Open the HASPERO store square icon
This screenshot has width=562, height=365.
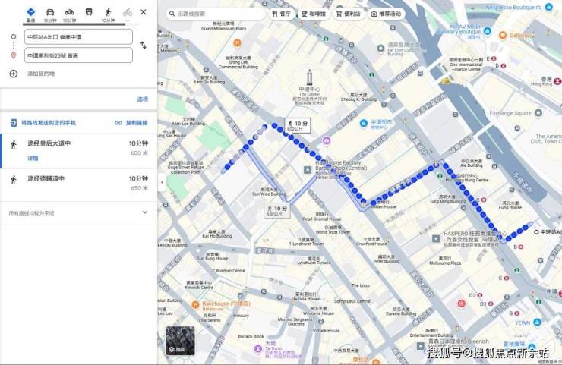[x=436, y=238]
